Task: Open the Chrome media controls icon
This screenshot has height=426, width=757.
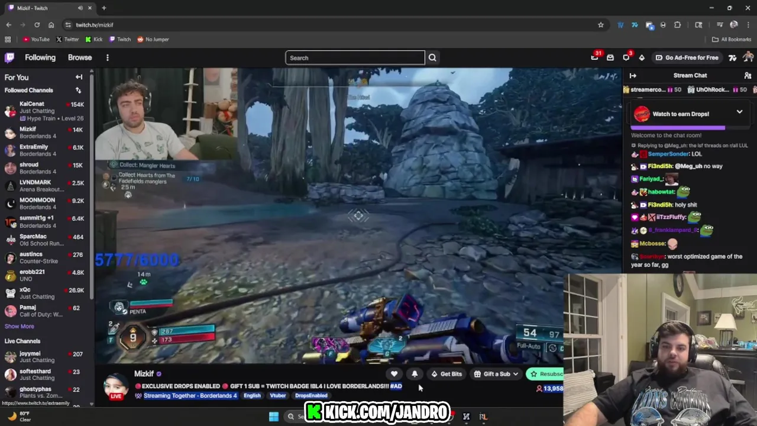Action: click(720, 25)
